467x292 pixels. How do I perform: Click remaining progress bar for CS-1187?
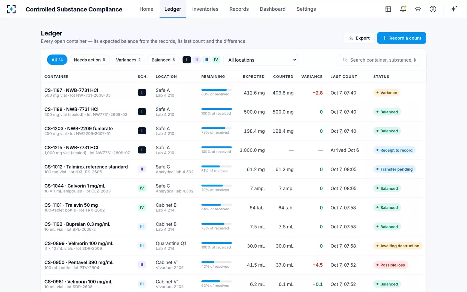coord(217,90)
